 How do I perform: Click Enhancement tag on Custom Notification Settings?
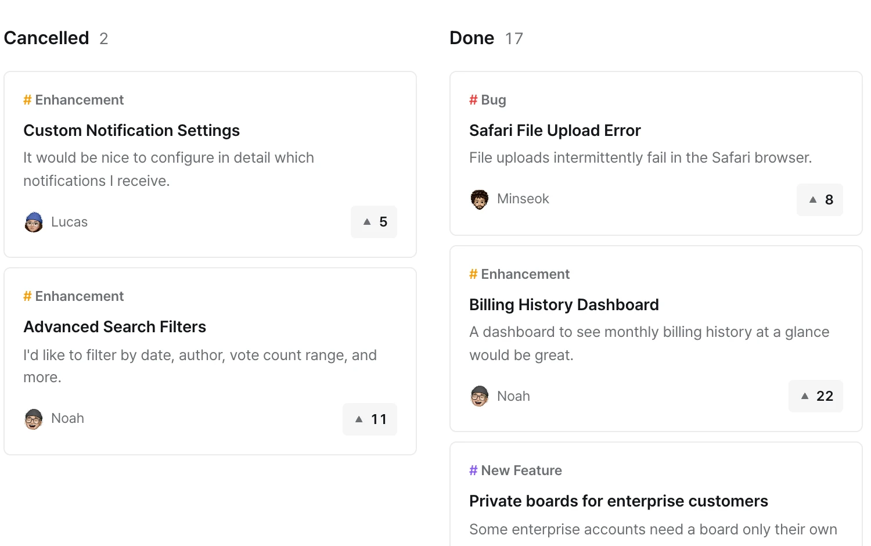pyautogui.click(x=74, y=100)
